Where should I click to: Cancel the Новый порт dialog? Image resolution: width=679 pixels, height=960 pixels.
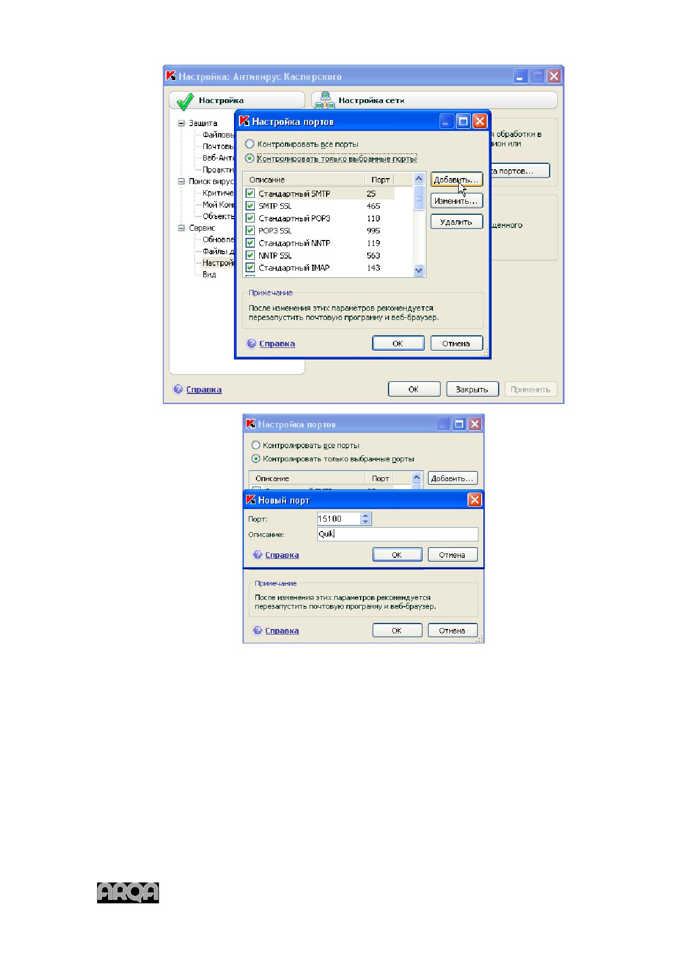(x=453, y=555)
